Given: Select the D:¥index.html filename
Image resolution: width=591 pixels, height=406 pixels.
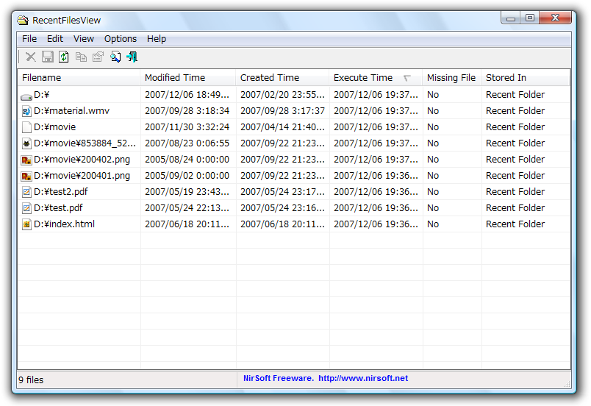Looking at the screenshot, I should click(64, 224).
